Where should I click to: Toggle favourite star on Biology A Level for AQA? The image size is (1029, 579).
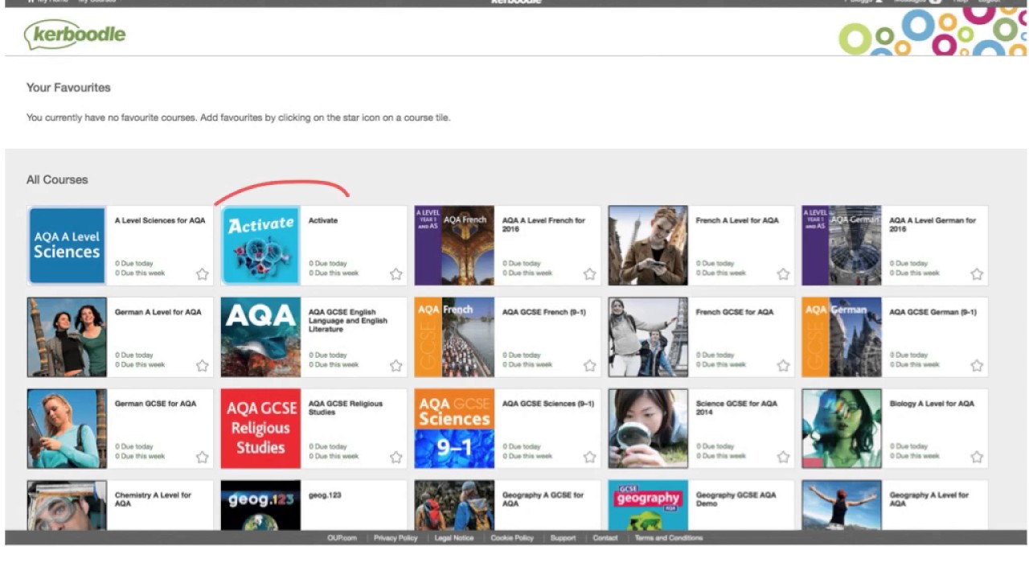click(x=977, y=458)
